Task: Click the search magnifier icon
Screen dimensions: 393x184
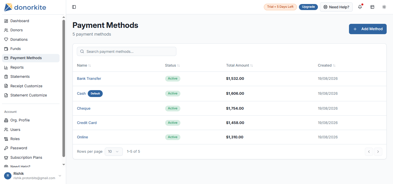Action: point(82,52)
